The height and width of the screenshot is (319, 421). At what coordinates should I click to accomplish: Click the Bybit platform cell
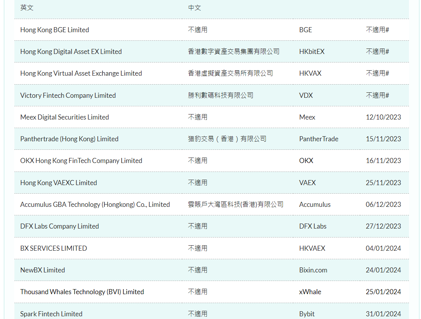(x=306, y=314)
